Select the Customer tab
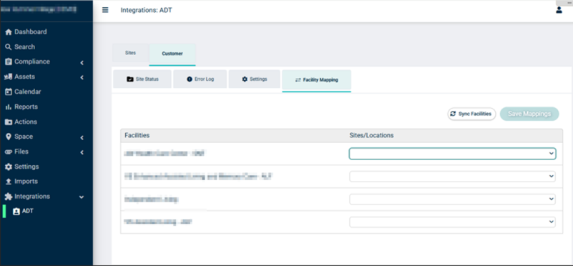573x266 pixels. (172, 54)
